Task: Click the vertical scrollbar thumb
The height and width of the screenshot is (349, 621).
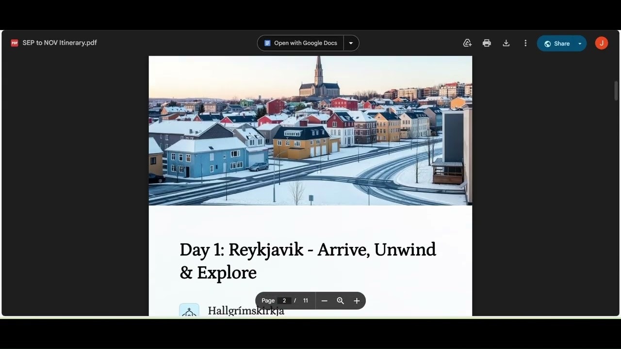Action: pos(616,91)
